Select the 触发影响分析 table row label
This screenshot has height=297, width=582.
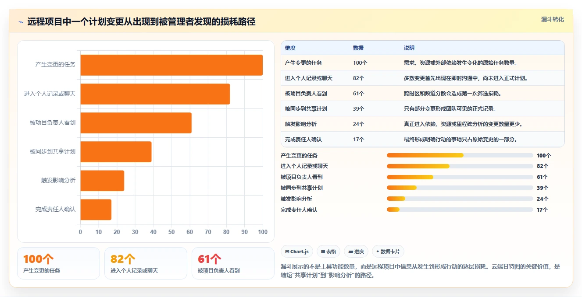tap(301, 124)
